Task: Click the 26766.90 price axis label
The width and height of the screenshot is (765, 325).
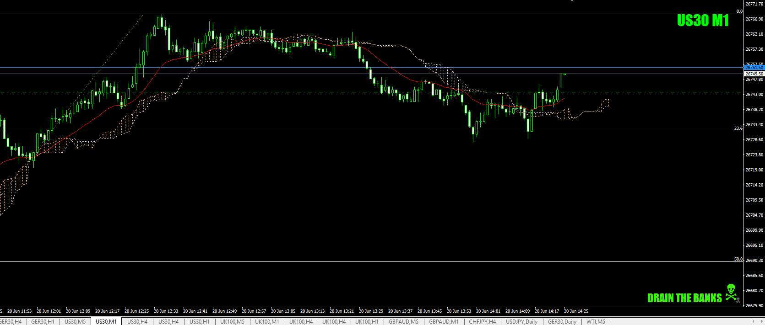Action: pos(754,19)
